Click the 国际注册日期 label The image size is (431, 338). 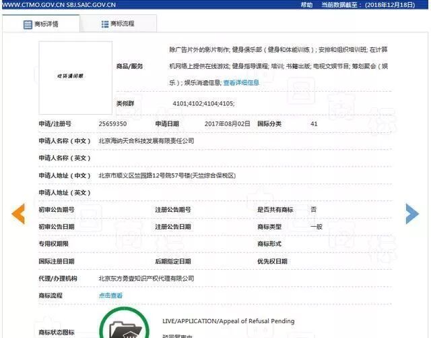57,261
